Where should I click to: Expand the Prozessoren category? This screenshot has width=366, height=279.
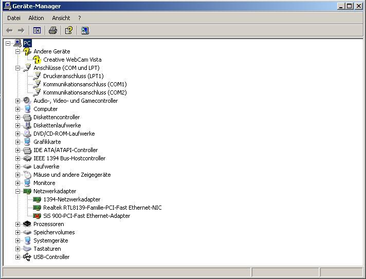(17, 224)
